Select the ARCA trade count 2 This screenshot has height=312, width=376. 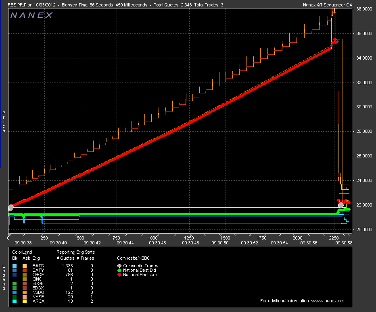click(92, 301)
